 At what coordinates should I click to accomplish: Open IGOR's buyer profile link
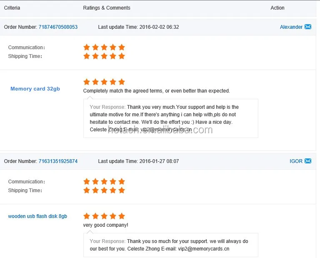296,161
